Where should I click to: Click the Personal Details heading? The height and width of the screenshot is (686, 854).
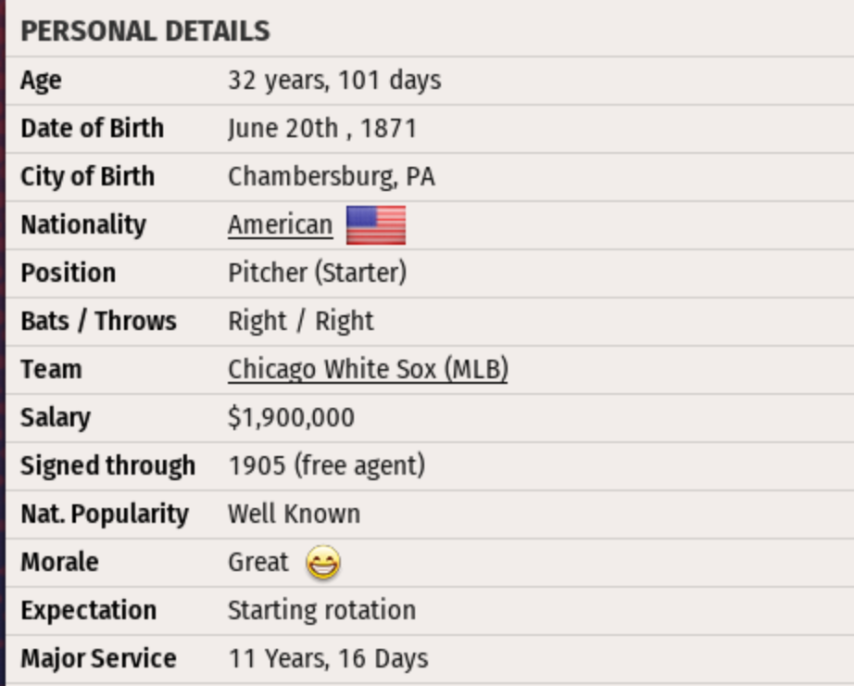145,32
